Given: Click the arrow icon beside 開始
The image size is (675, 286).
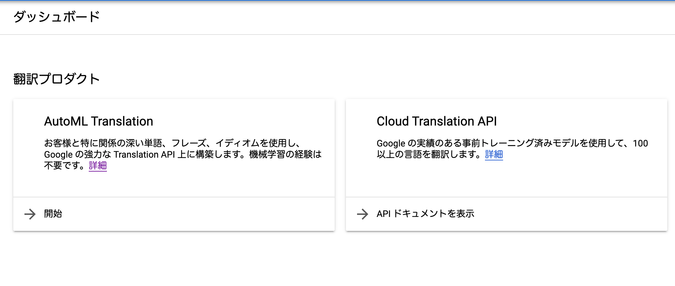Looking at the screenshot, I should pyautogui.click(x=30, y=214).
